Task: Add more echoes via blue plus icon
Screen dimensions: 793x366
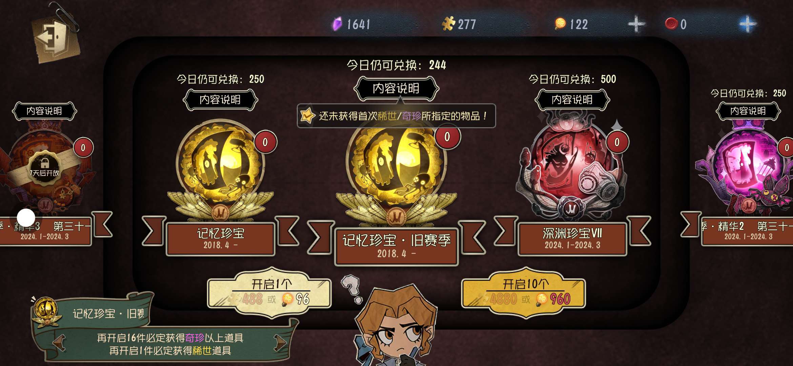Action: click(x=748, y=24)
